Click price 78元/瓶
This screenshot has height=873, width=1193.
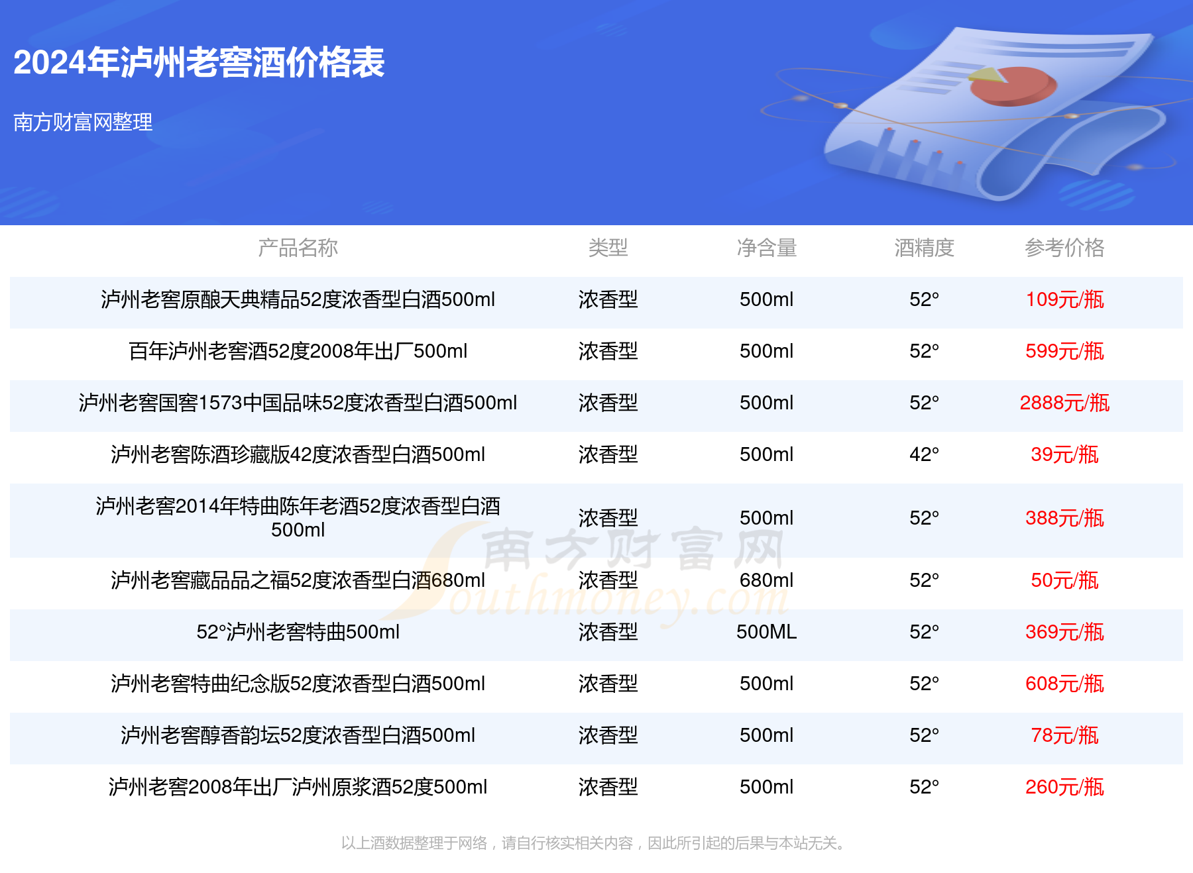click(1064, 735)
